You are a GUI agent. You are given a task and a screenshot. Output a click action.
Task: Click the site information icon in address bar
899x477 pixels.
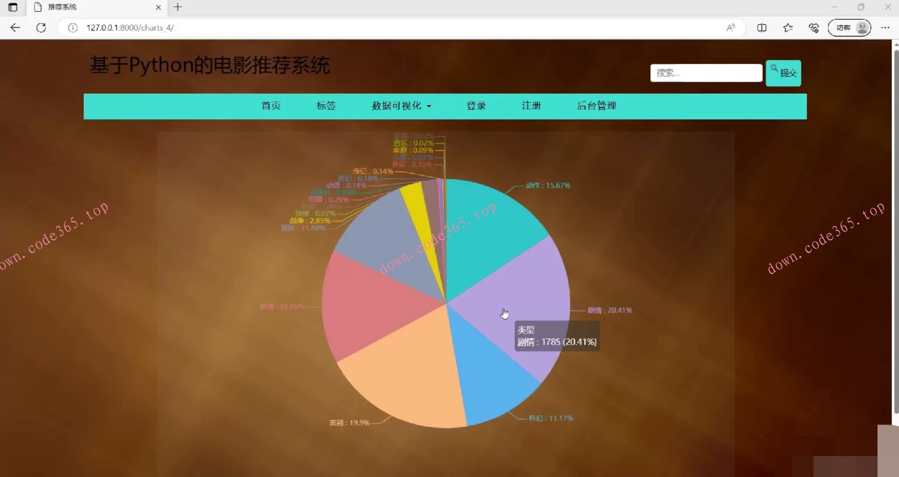click(x=72, y=27)
